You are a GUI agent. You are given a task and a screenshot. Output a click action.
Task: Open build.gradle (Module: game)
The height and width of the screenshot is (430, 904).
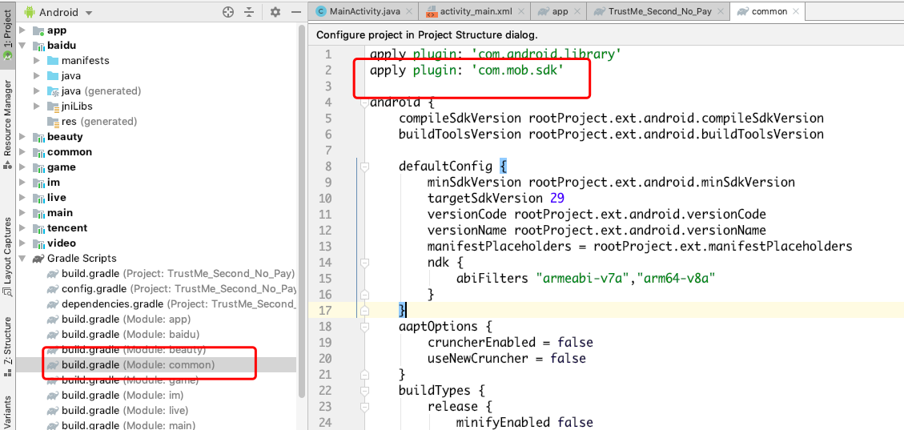pos(130,380)
